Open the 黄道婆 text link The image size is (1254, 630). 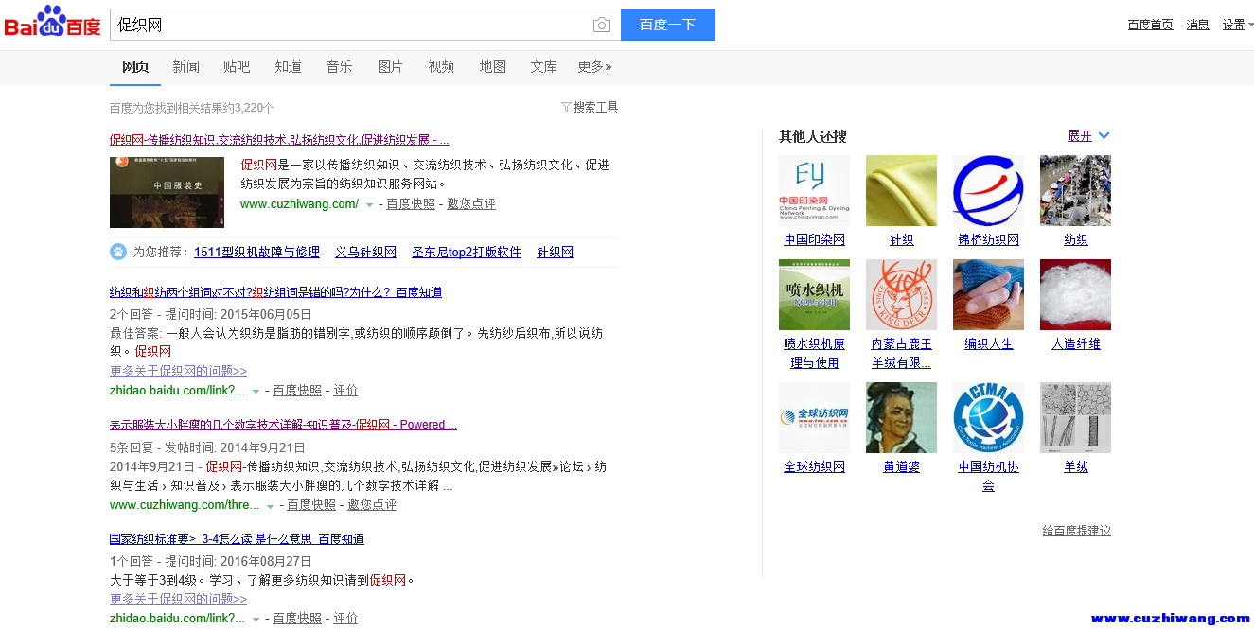coord(902,466)
